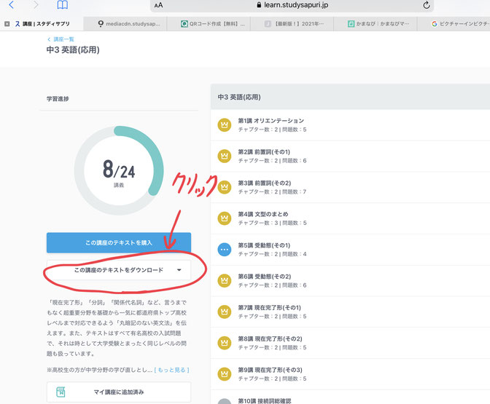The width and height of the screenshot is (490, 404).
Task: Click crown icon for 第8講 現在完了形(その2)
Action: [x=225, y=343]
